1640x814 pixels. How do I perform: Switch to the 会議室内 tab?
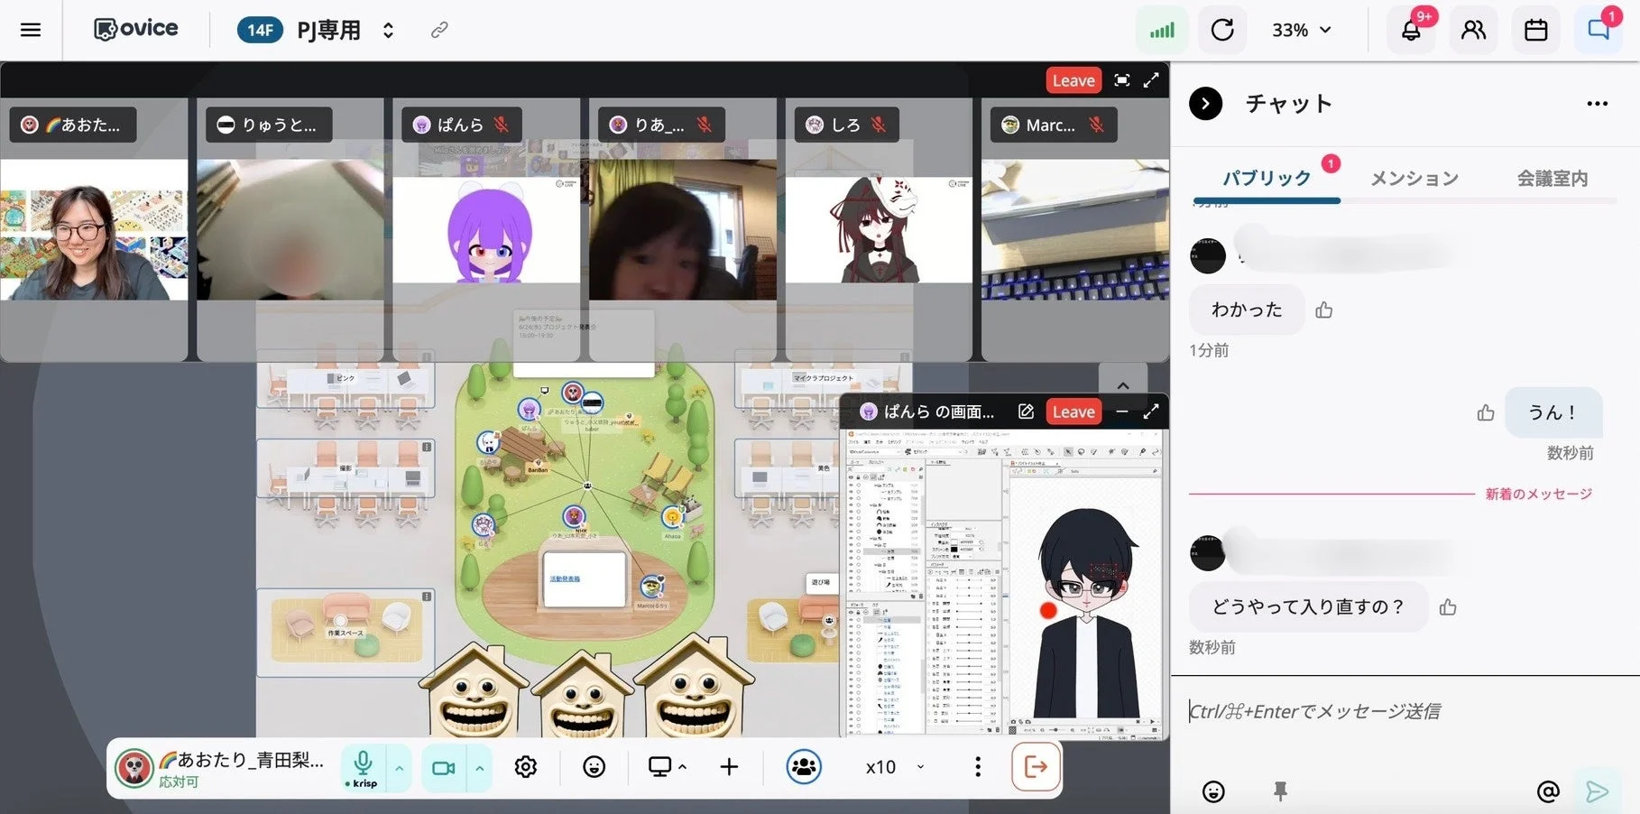1552,179
